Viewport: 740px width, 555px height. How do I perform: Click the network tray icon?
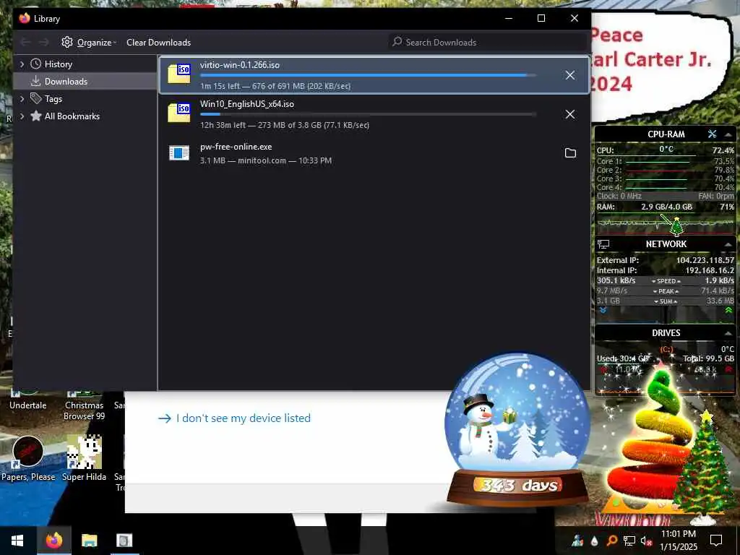629,541
